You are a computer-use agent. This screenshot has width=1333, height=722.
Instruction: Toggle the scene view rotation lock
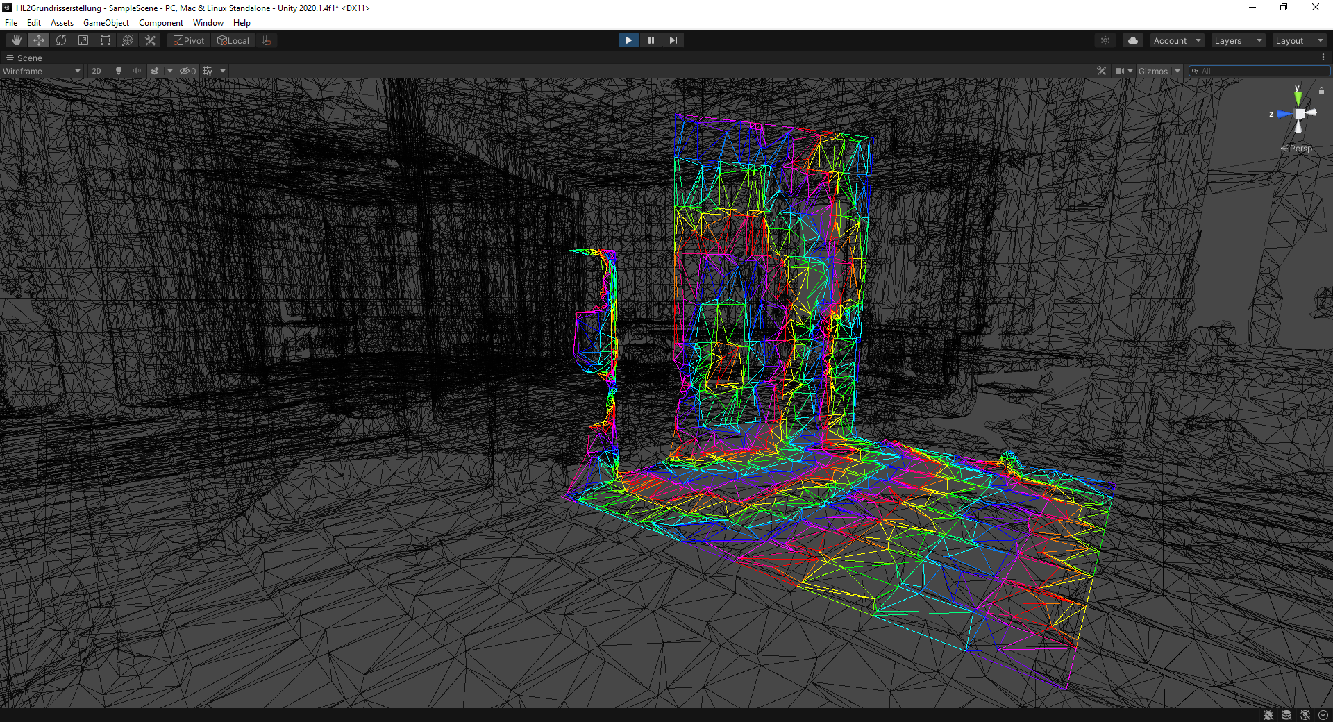(1321, 91)
